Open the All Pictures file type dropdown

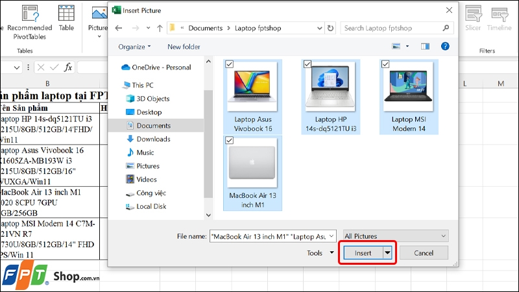tap(396, 236)
